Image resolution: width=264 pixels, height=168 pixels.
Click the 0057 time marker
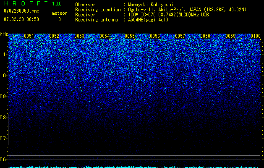click(180, 36)
